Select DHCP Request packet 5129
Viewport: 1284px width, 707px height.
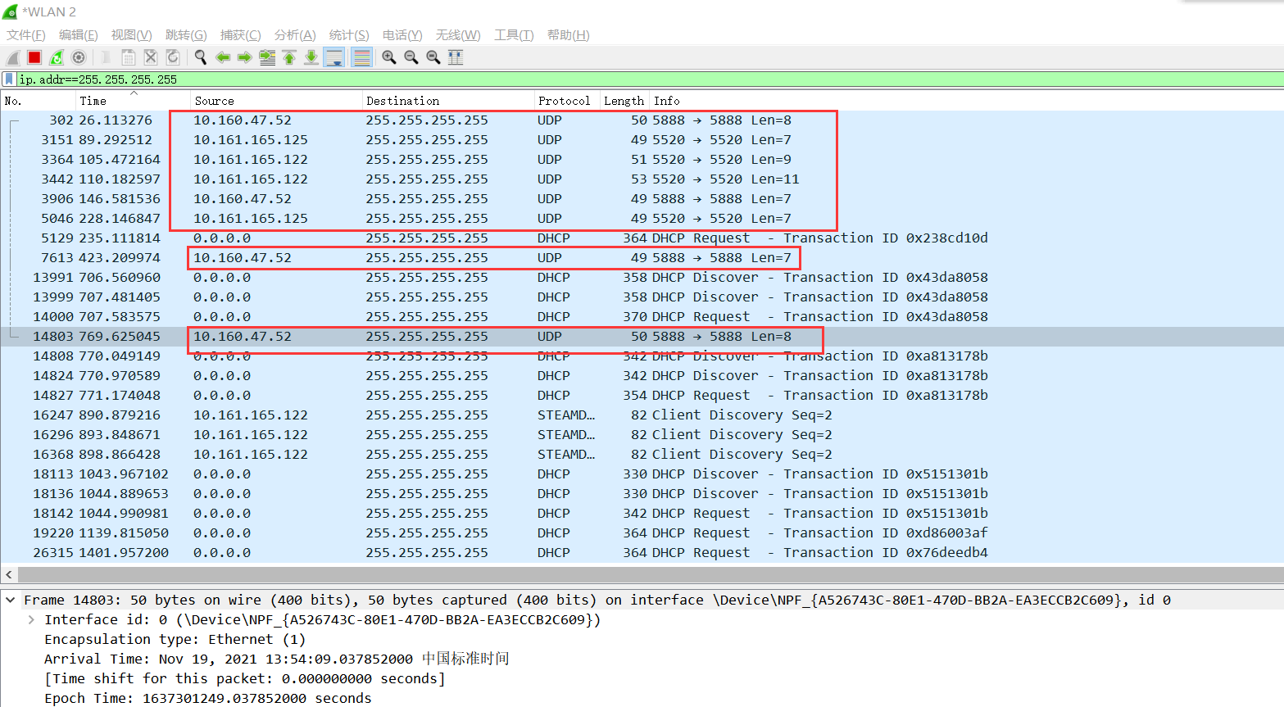[642, 238]
